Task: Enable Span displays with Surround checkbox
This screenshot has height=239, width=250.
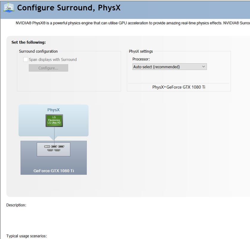Action: pyautogui.click(x=26, y=59)
